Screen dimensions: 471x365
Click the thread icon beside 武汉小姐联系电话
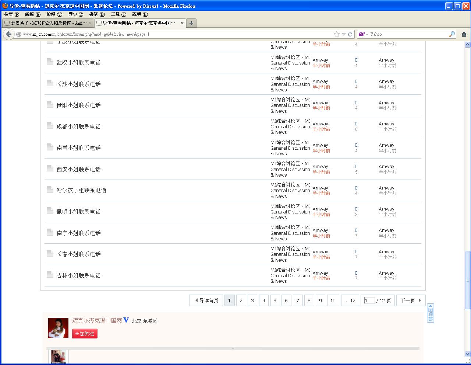point(50,62)
